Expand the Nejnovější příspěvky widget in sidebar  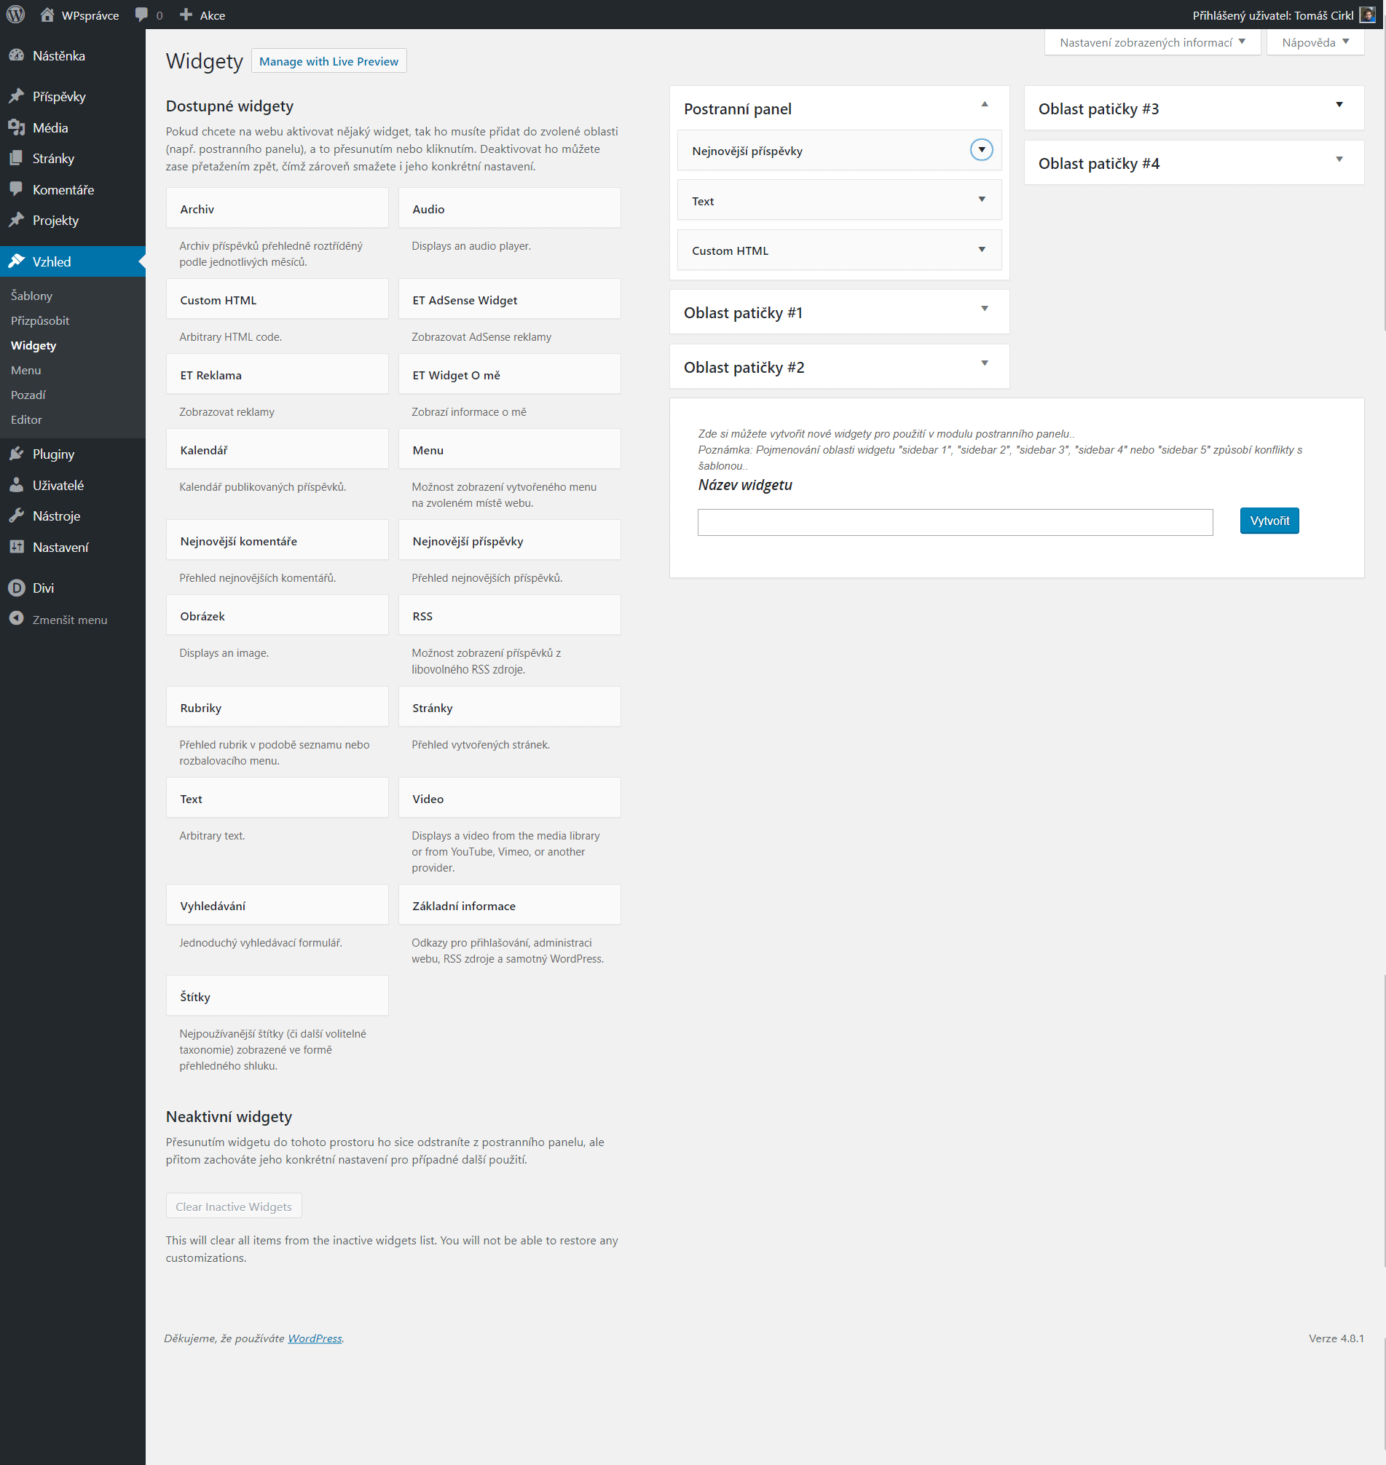pyautogui.click(x=981, y=150)
